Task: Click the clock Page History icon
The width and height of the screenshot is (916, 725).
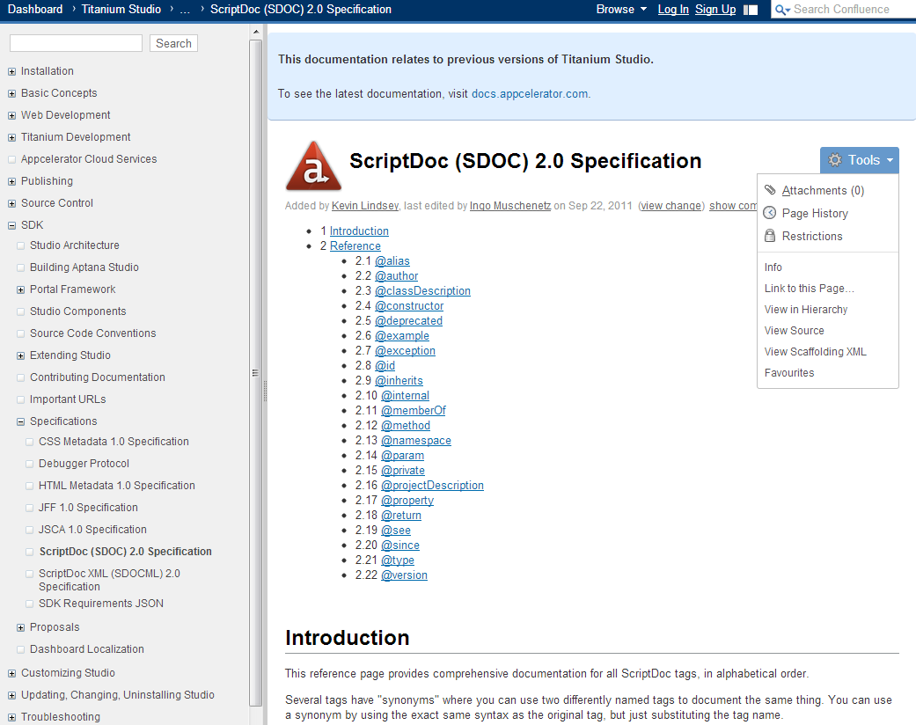Action: pyautogui.click(x=770, y=213)
